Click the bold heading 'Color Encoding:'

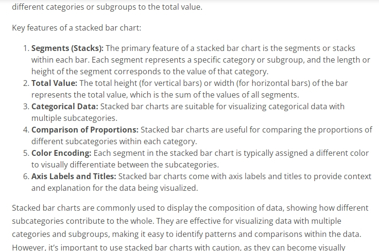[x=61, y=153]
